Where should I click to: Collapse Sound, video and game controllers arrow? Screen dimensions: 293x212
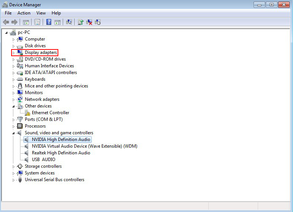coord(13,133)
